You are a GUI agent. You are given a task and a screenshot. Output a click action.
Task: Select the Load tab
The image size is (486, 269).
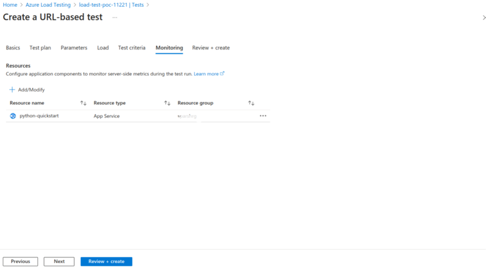click(x=103, y=48)
